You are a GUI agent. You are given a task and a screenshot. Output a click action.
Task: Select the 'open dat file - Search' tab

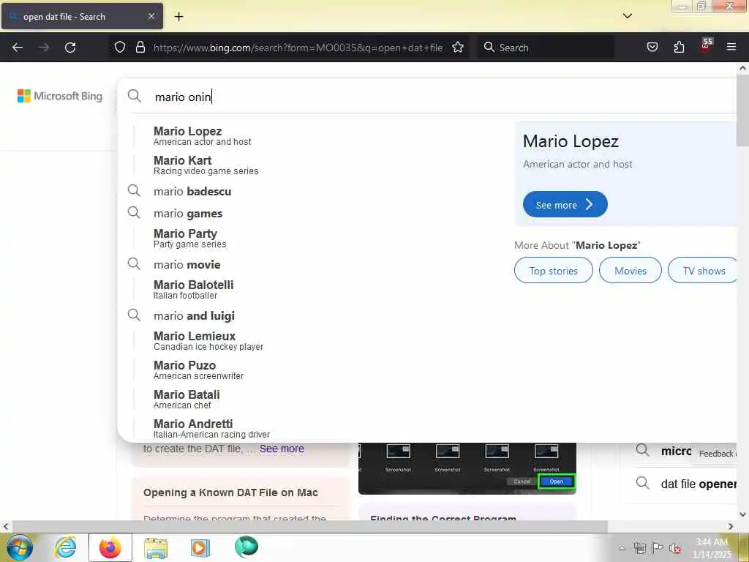point(82,16)
